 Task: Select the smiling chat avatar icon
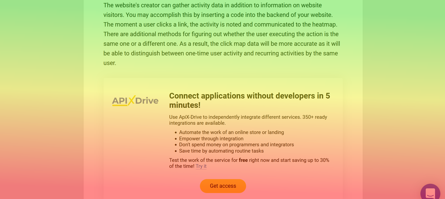tap(430, 192)
